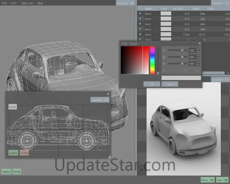Open color swatch of the 1568-vertex mesh

tap(166, 34)
